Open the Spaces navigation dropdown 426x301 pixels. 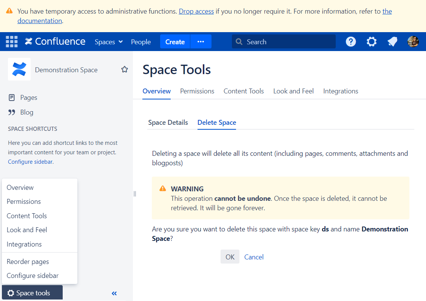tap(108, 42)
